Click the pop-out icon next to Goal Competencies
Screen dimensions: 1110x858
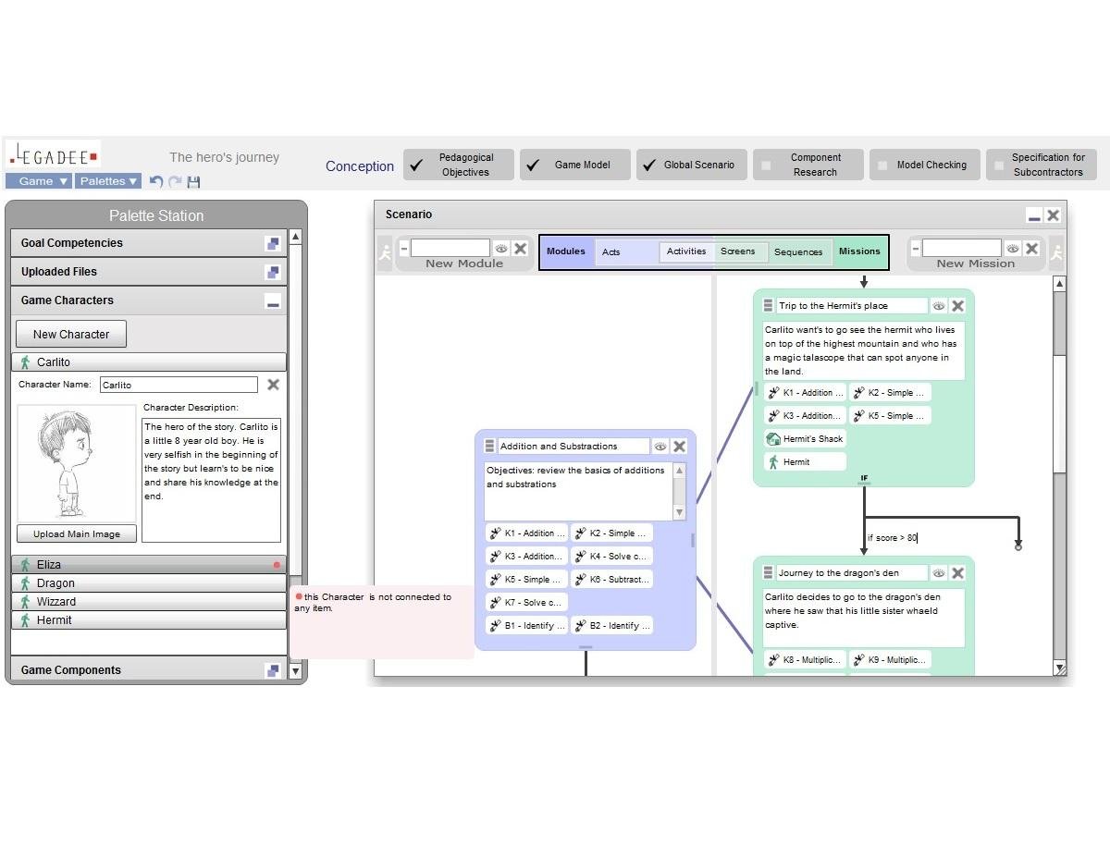tap(274, 242)
